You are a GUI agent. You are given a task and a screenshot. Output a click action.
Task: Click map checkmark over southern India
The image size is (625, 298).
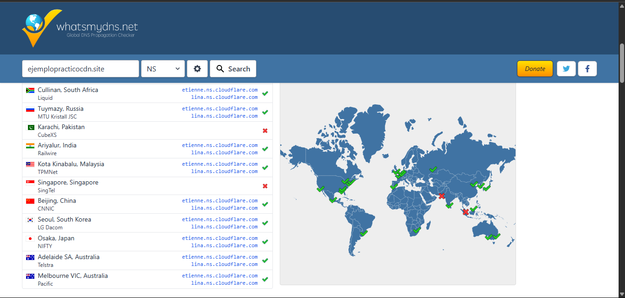click(450, 205)
